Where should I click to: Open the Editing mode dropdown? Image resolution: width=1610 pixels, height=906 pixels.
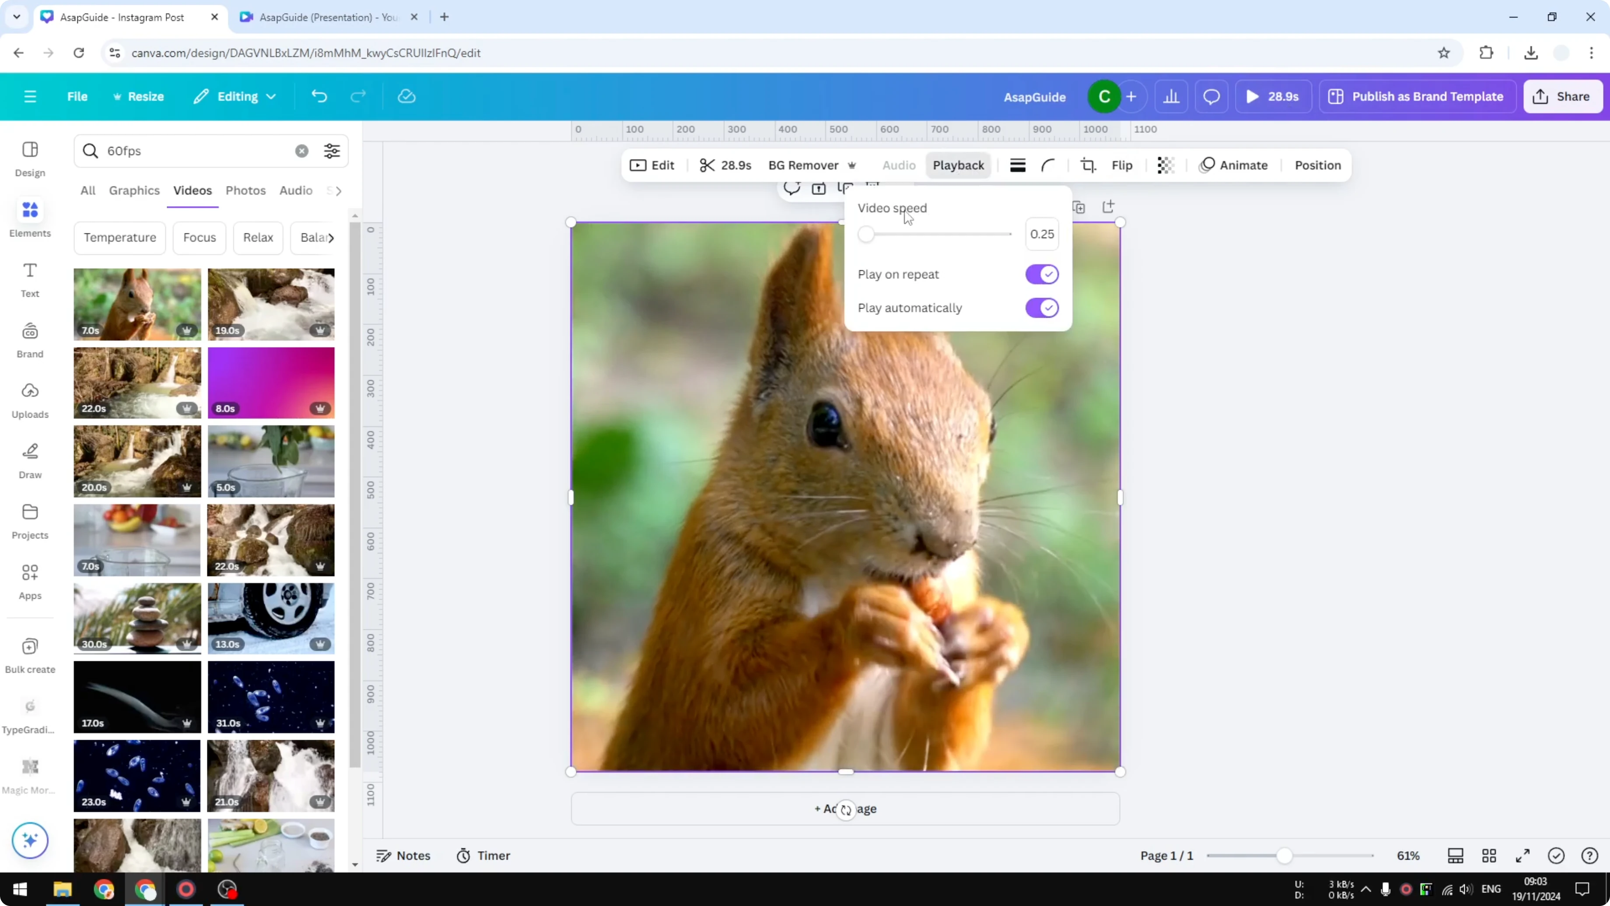tap(235, 96)
